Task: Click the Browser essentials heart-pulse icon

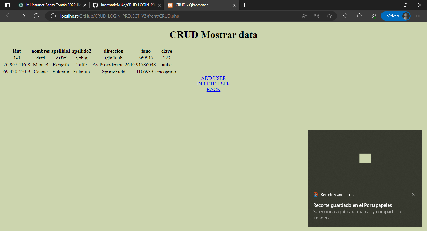Action: [373, 16]
